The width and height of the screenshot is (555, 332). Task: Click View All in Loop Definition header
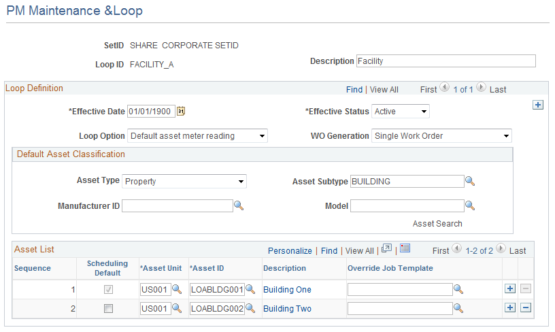[384, 90]
